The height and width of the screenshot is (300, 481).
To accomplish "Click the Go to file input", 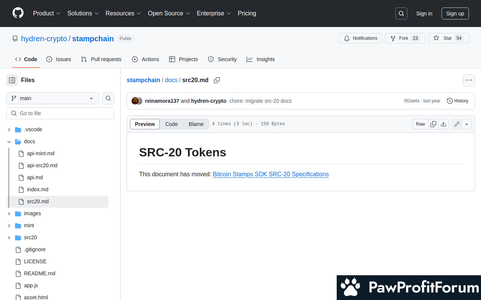I will tap(60, 113).
